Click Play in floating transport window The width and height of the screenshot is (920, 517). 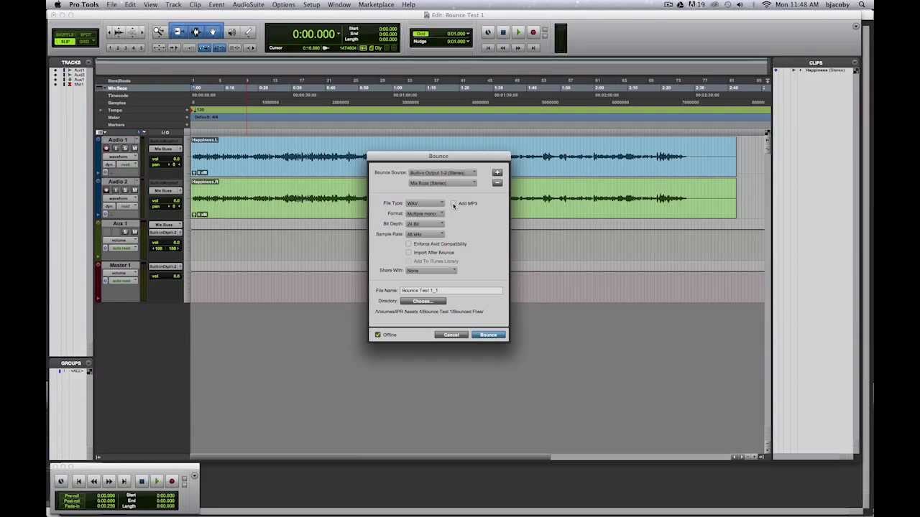(157, 481)
